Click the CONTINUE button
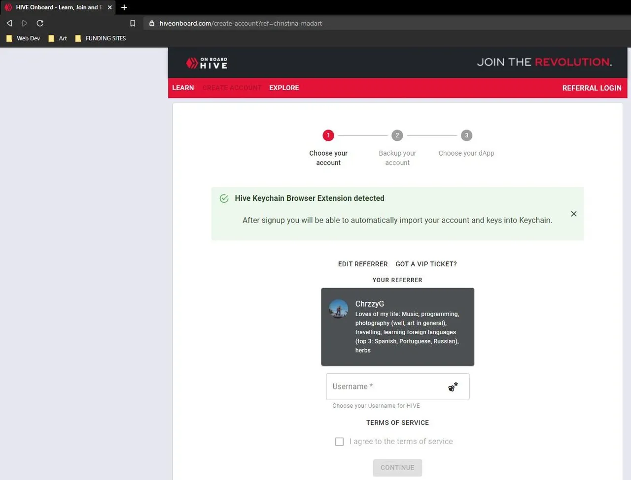631x480 pixels. click(397, 468)
